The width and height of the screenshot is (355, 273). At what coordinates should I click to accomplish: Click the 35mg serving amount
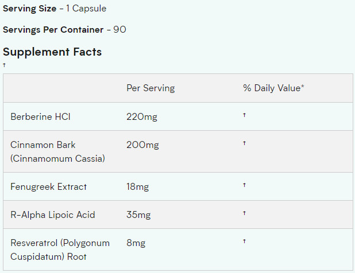coord(138,215)
